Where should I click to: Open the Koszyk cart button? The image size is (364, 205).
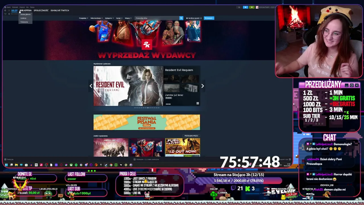[x=210, y=18]
